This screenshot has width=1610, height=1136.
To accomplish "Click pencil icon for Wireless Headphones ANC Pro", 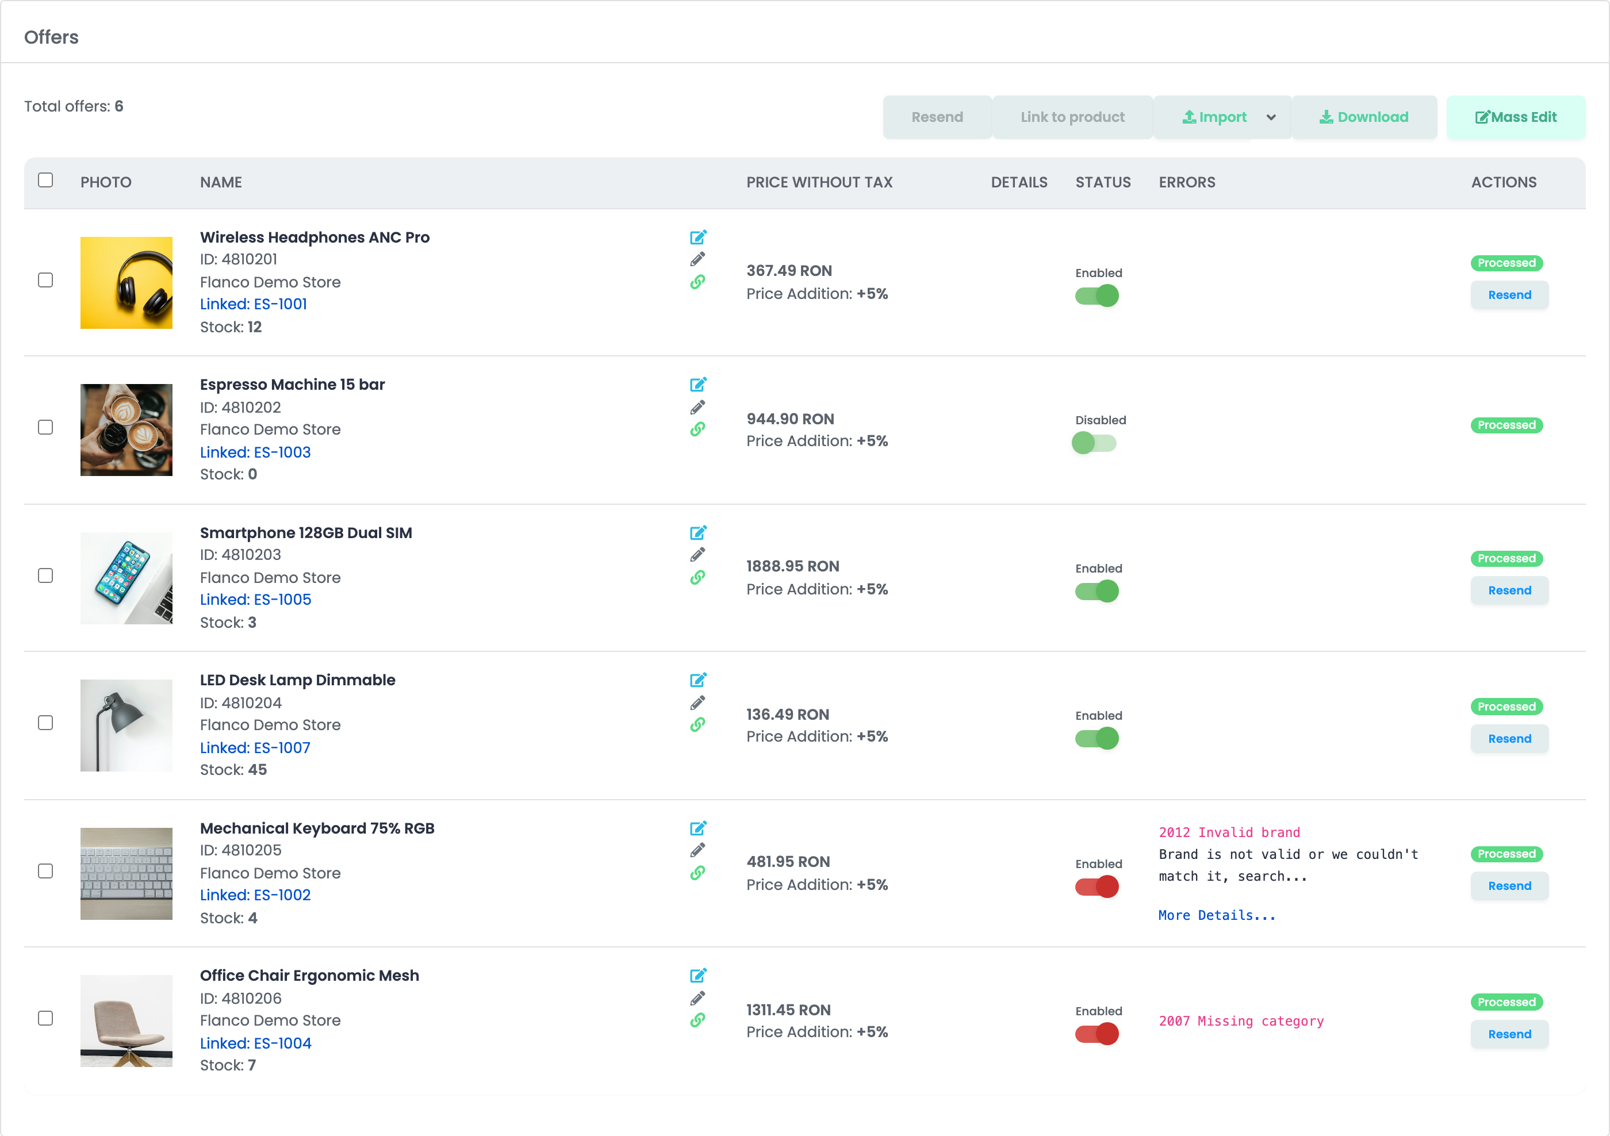I will pos(697,259).
